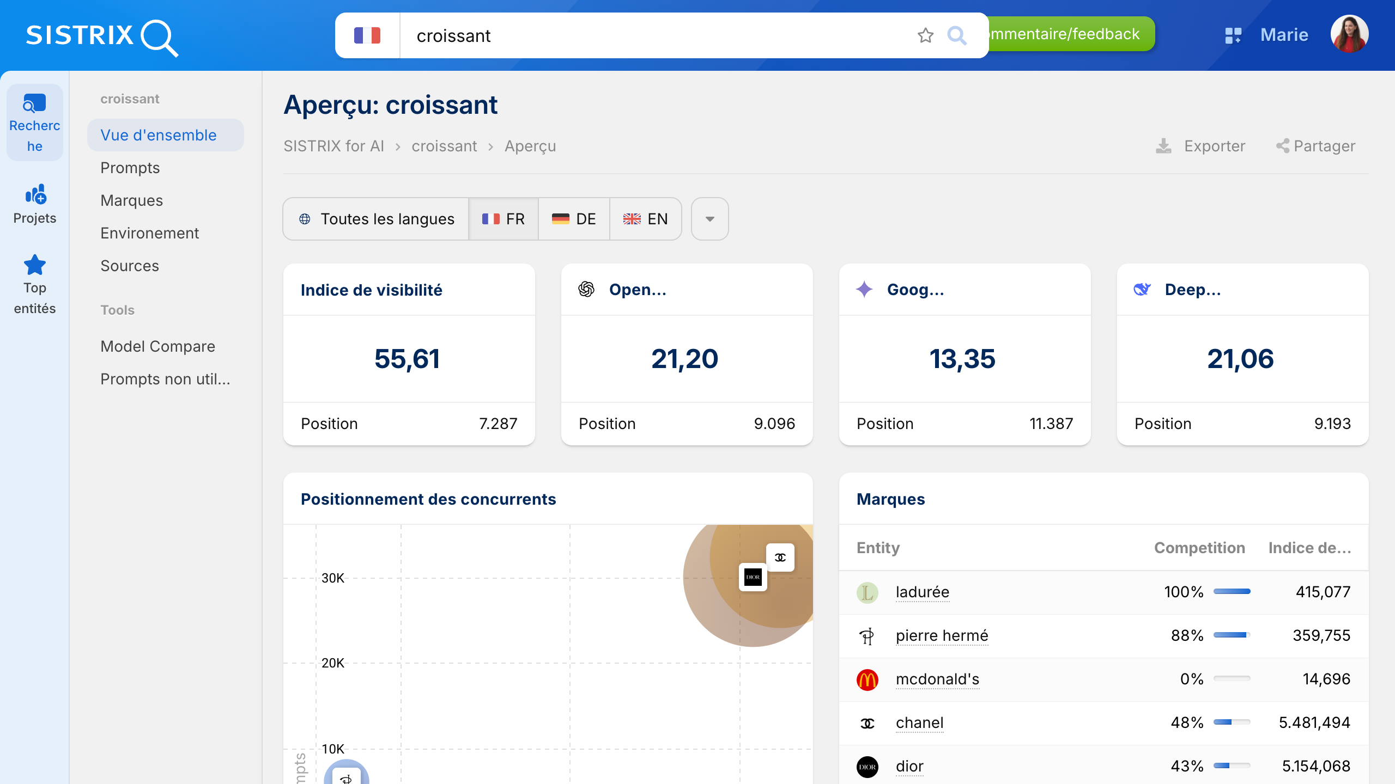
Task: Open the pierre hermé entity link
Action: [942, 636]
